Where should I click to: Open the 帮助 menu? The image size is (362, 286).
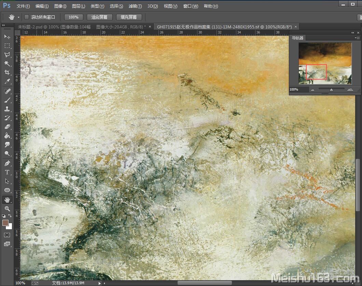point(211,6)
